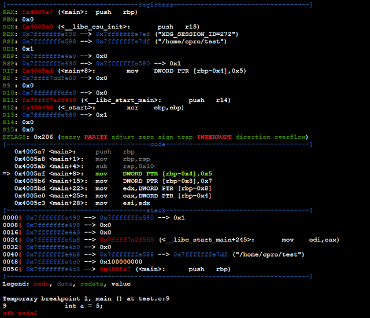Screen dimensions: 370x318
Task: Click the sub rsp,0x10 instruction
Action: 125,166
